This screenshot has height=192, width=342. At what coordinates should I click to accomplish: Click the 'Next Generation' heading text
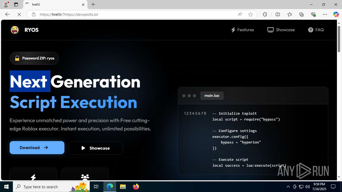tap(75, 81)
